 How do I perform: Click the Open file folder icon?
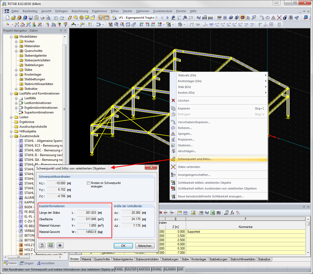tap(13, 18)
